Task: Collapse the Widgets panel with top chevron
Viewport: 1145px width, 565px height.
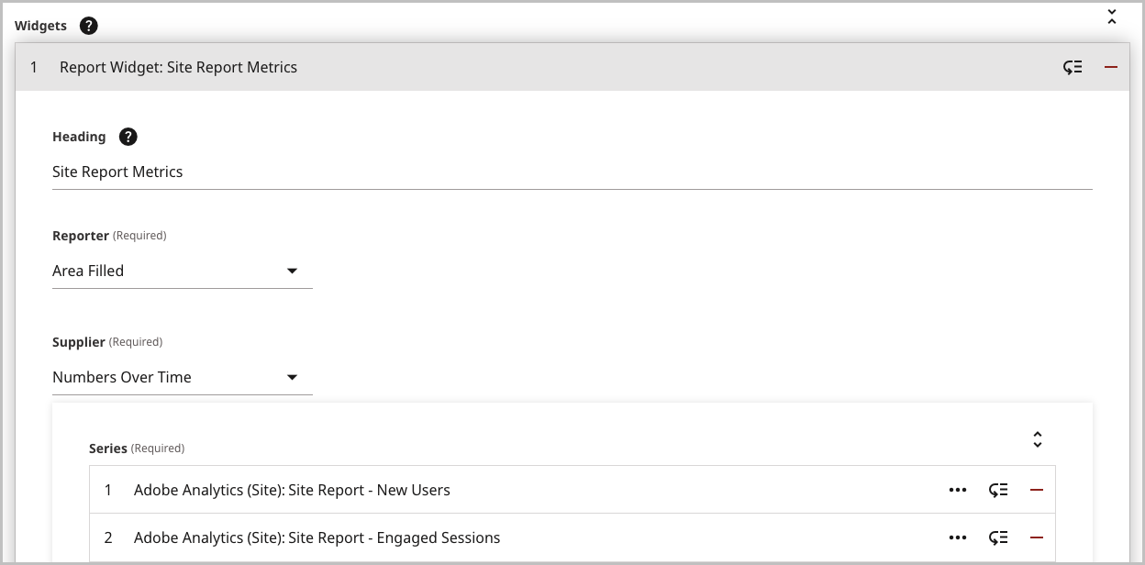Action: (1111, 17)
